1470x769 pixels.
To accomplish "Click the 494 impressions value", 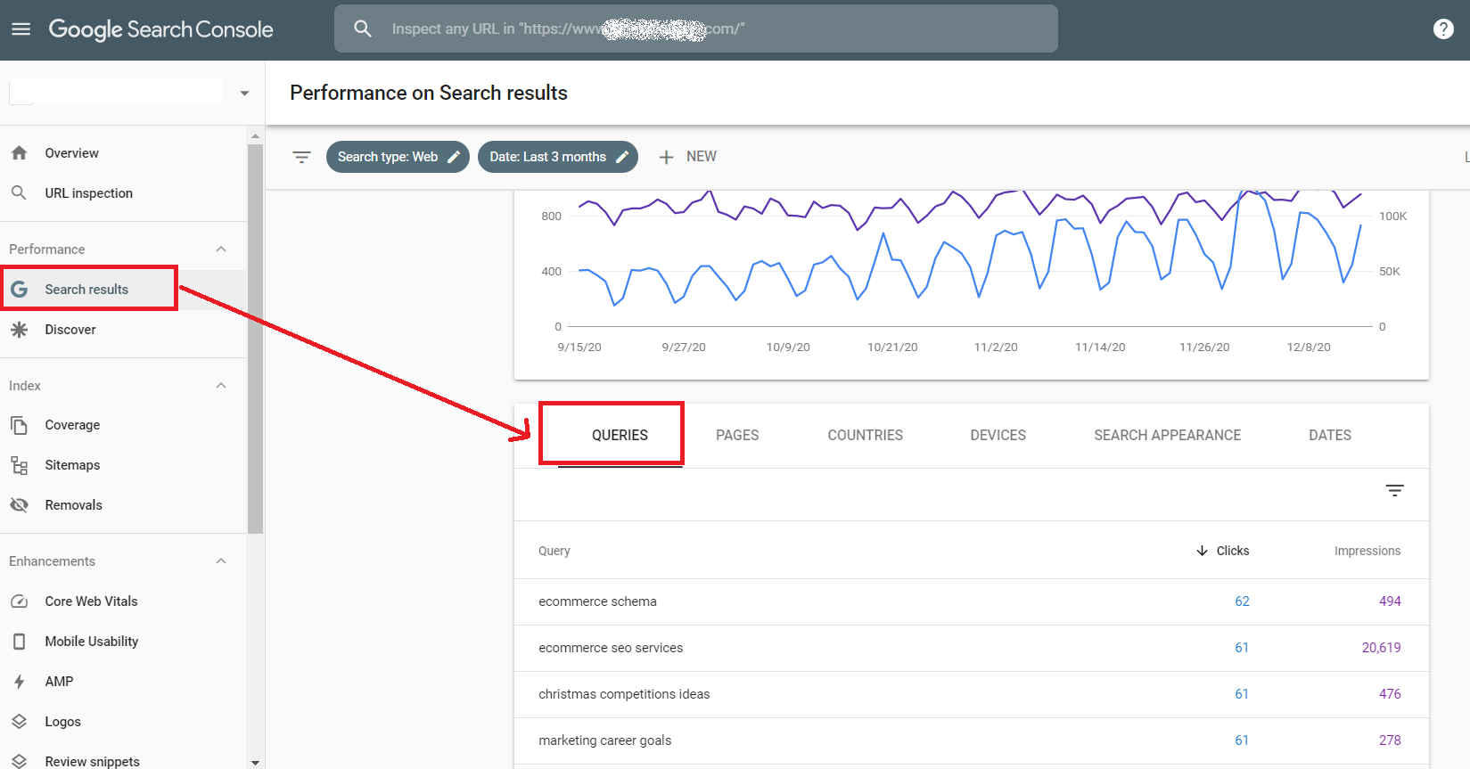I will click(1390, 601).
